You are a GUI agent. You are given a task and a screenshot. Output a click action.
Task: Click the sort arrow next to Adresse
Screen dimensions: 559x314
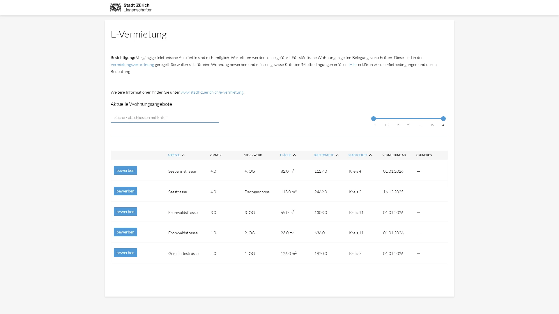tap(183, 155)
